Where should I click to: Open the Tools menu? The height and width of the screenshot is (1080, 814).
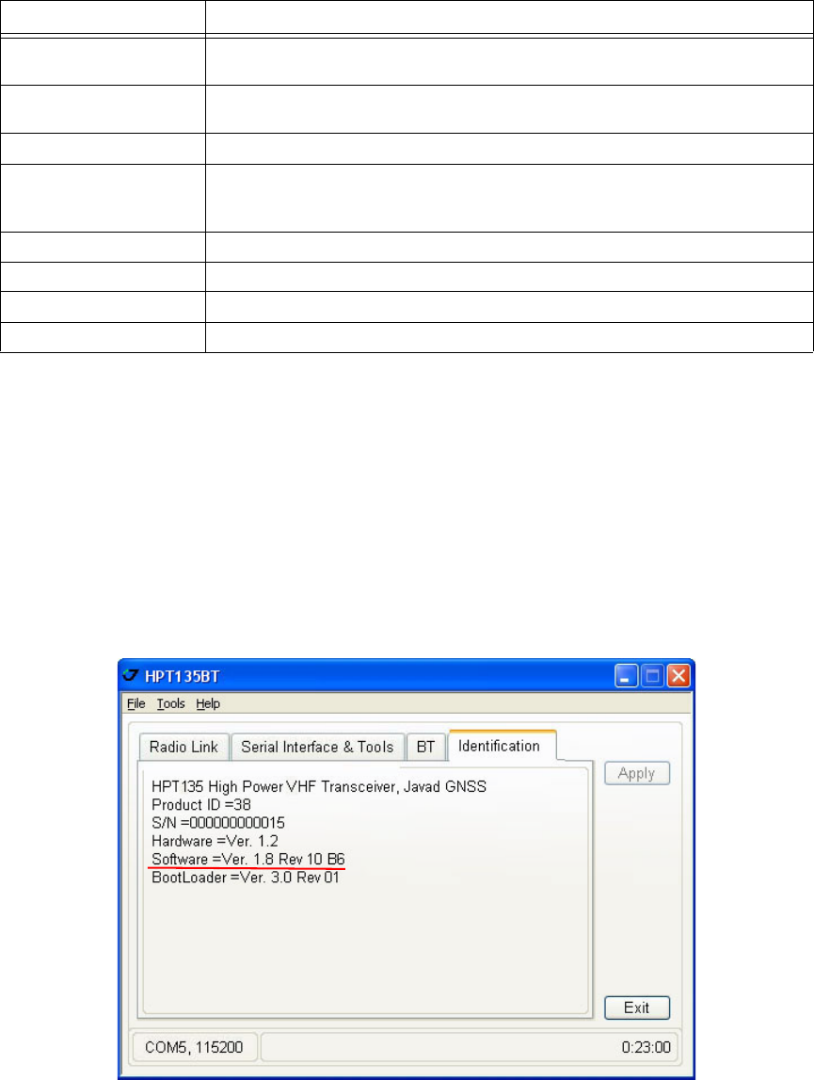pyautogui.click(x=170, y=703)
